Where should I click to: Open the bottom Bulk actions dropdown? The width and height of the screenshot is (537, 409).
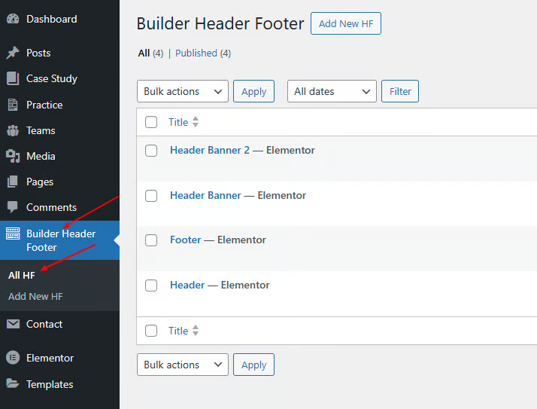[x=183, y=365]
